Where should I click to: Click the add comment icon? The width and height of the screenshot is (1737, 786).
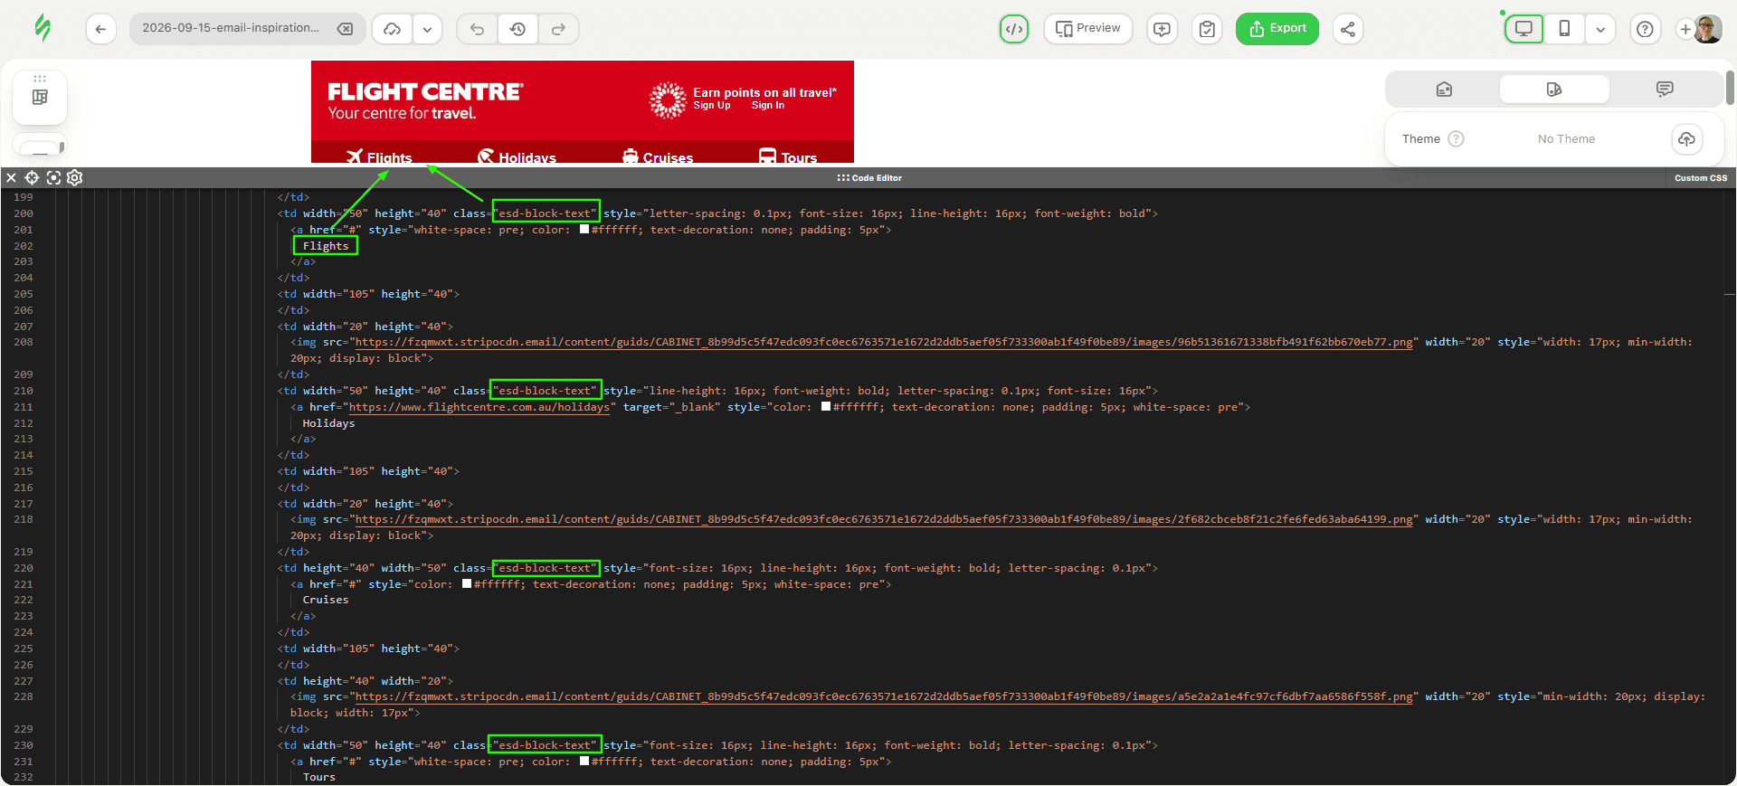[1162, 29]
